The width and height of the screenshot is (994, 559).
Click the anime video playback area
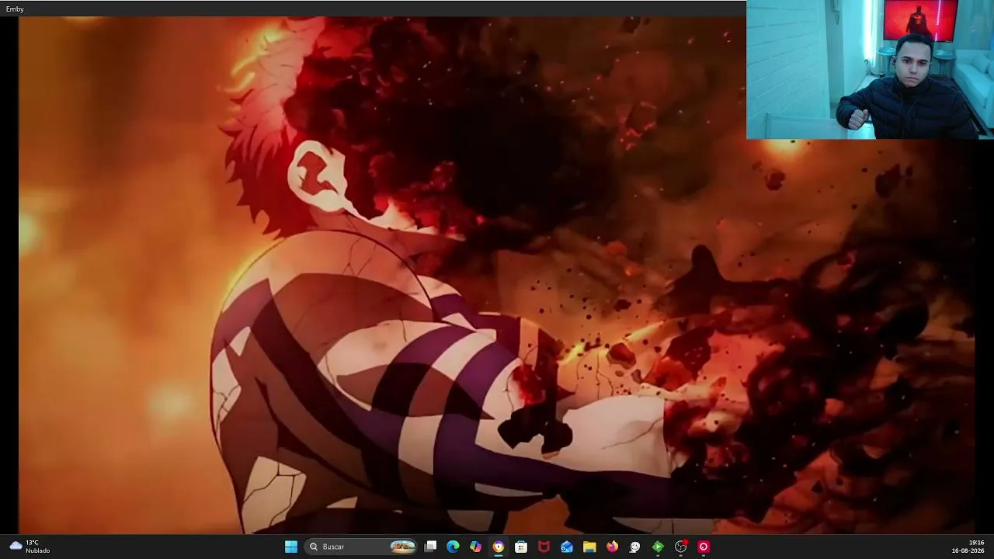(497, 276)
